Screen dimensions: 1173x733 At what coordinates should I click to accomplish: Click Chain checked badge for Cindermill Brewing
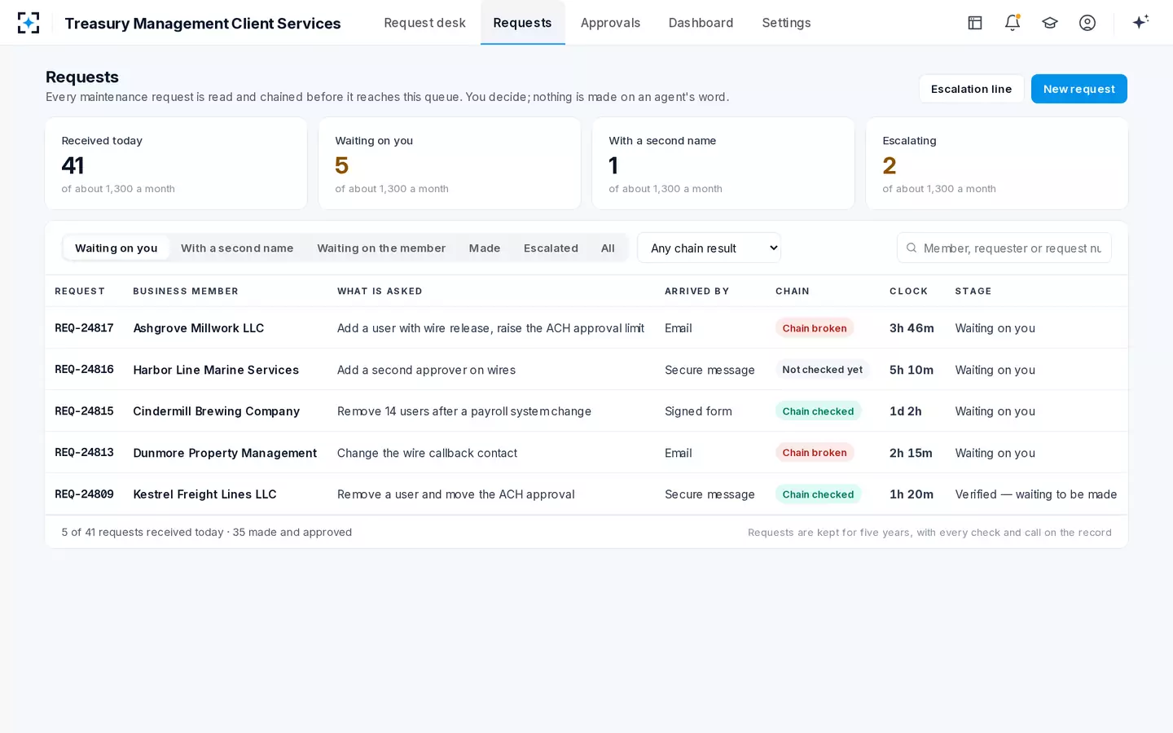pyautogui.click(x=818, y=411)
